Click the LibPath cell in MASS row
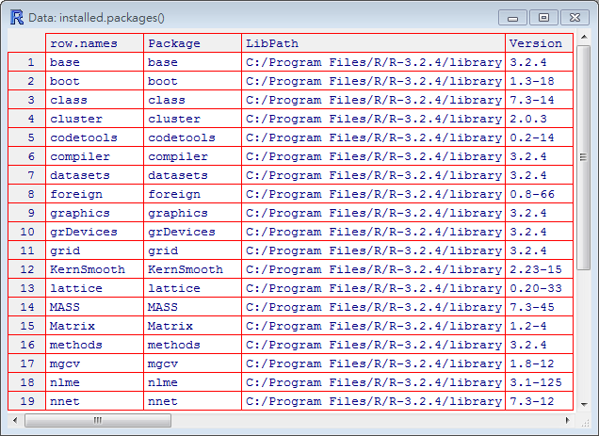The image size is (599, 436). pos(373,307)
